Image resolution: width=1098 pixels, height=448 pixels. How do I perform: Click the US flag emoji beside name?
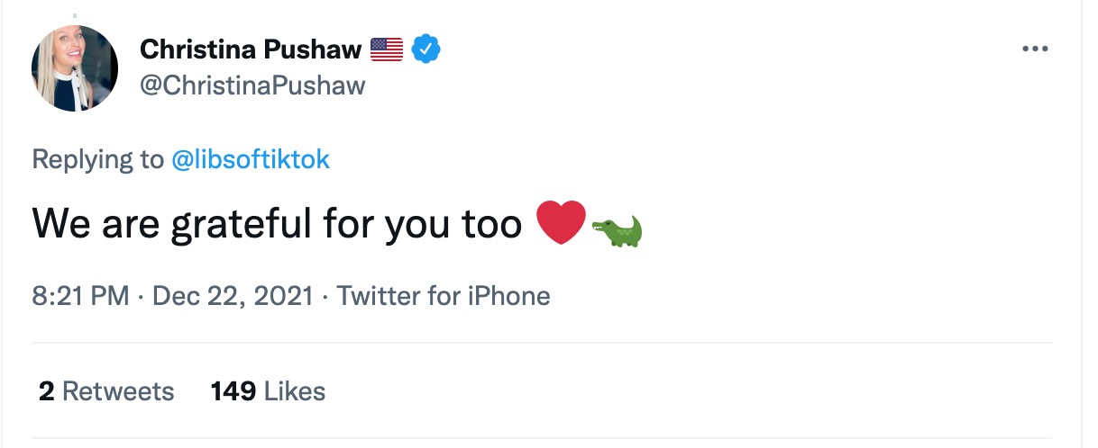coord(387,49)
